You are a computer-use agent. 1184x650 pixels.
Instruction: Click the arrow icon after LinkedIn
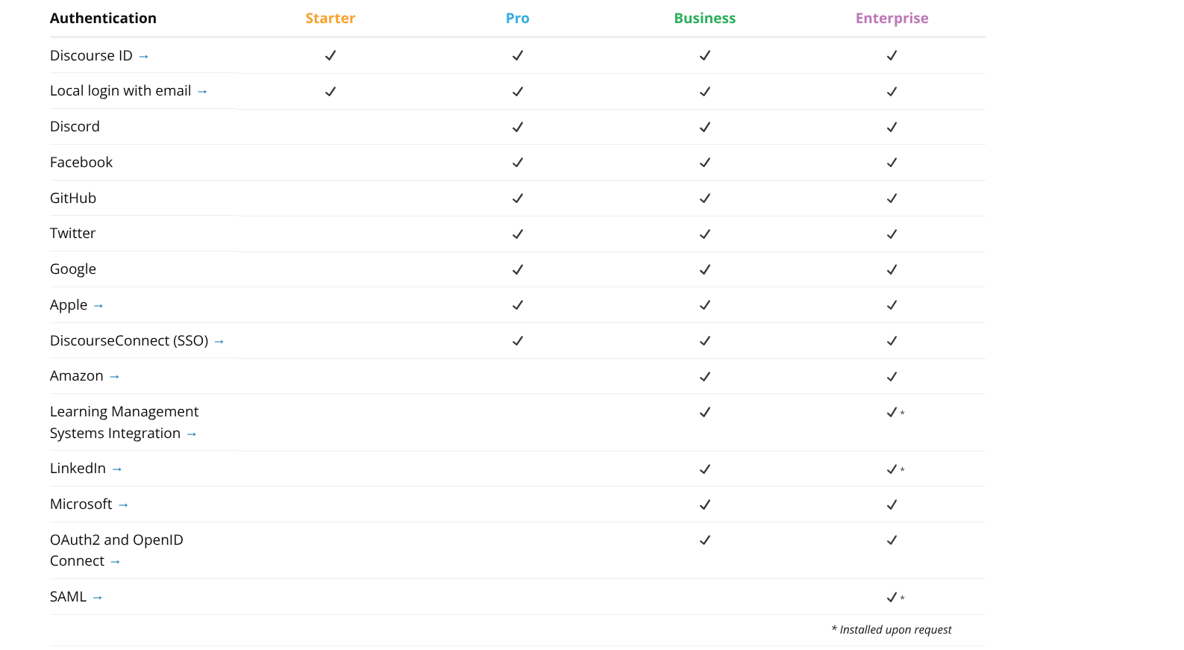click(x=117, y=469)
